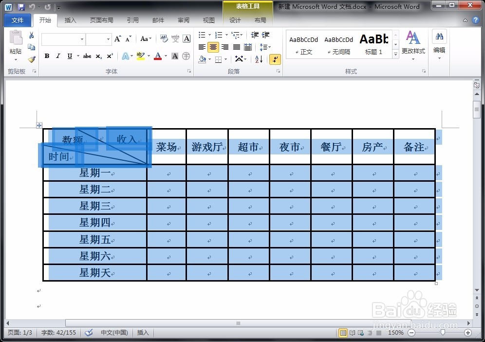This screenshot has width=485, height=342.
Task: Apply Character Shading icon
Action: 175,56
